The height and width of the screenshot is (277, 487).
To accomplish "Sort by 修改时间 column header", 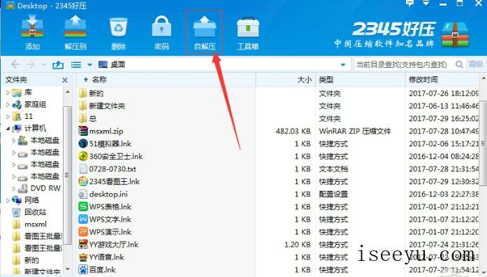I will point(442,80).
